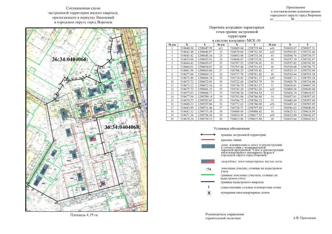The height and width of the screenshot is (234, 332).
Task: Click table cell '1298825.88'
Action: 255,119
